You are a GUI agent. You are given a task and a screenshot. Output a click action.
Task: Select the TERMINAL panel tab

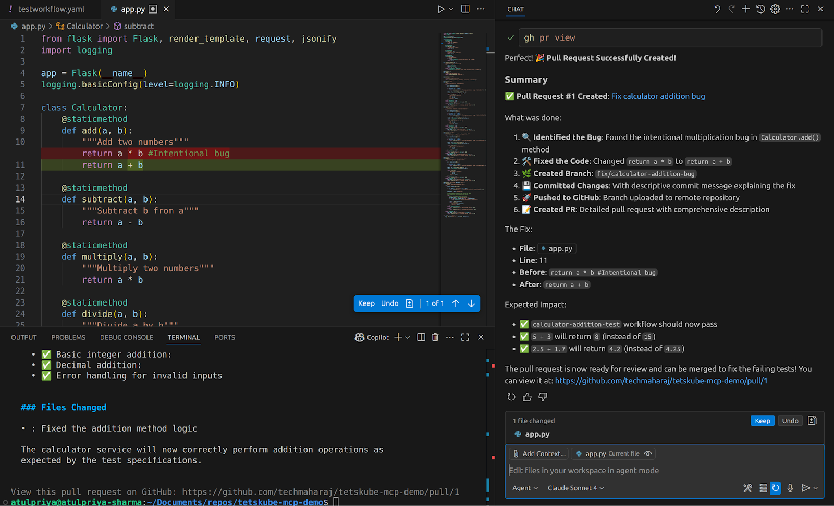[183, 337]
